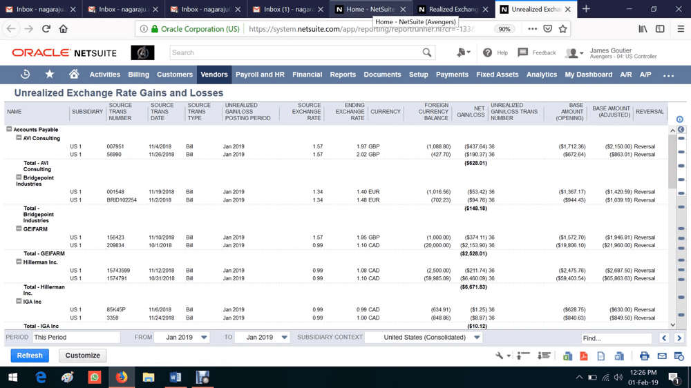
Task: Click the Windows Start button
Action: tap(12, 378)
